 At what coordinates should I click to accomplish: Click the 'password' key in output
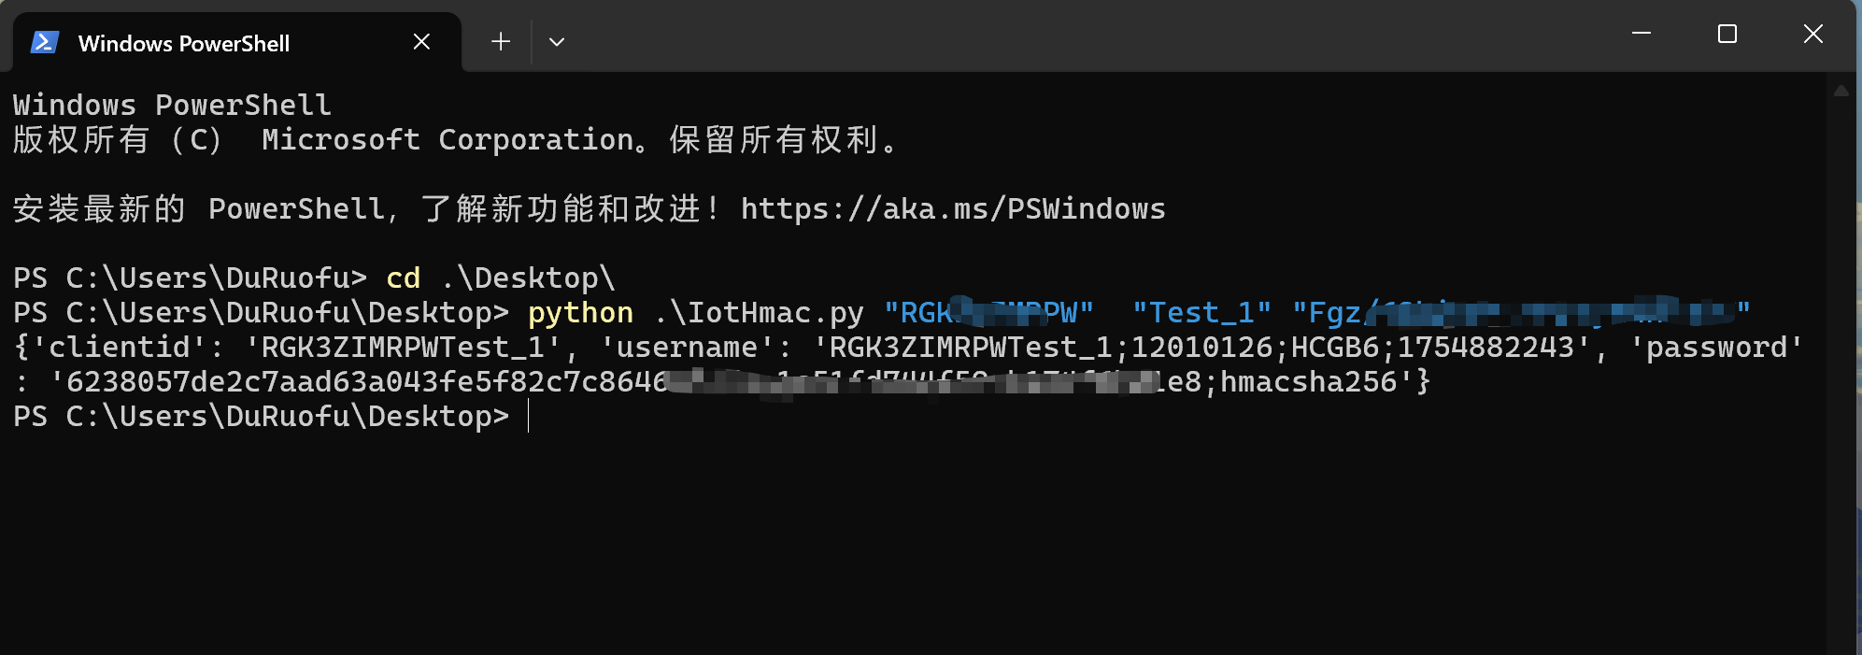1716,348
